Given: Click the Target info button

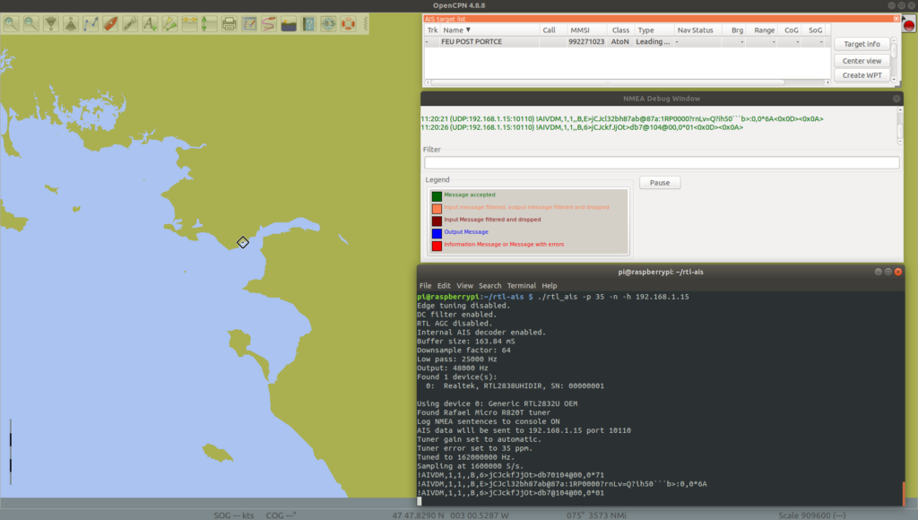Looking at the screenshot, I should pyautogui.click(x=862, y=44).
